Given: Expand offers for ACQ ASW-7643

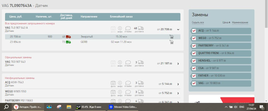Looking at the screenshot, I should pos(178,84).
